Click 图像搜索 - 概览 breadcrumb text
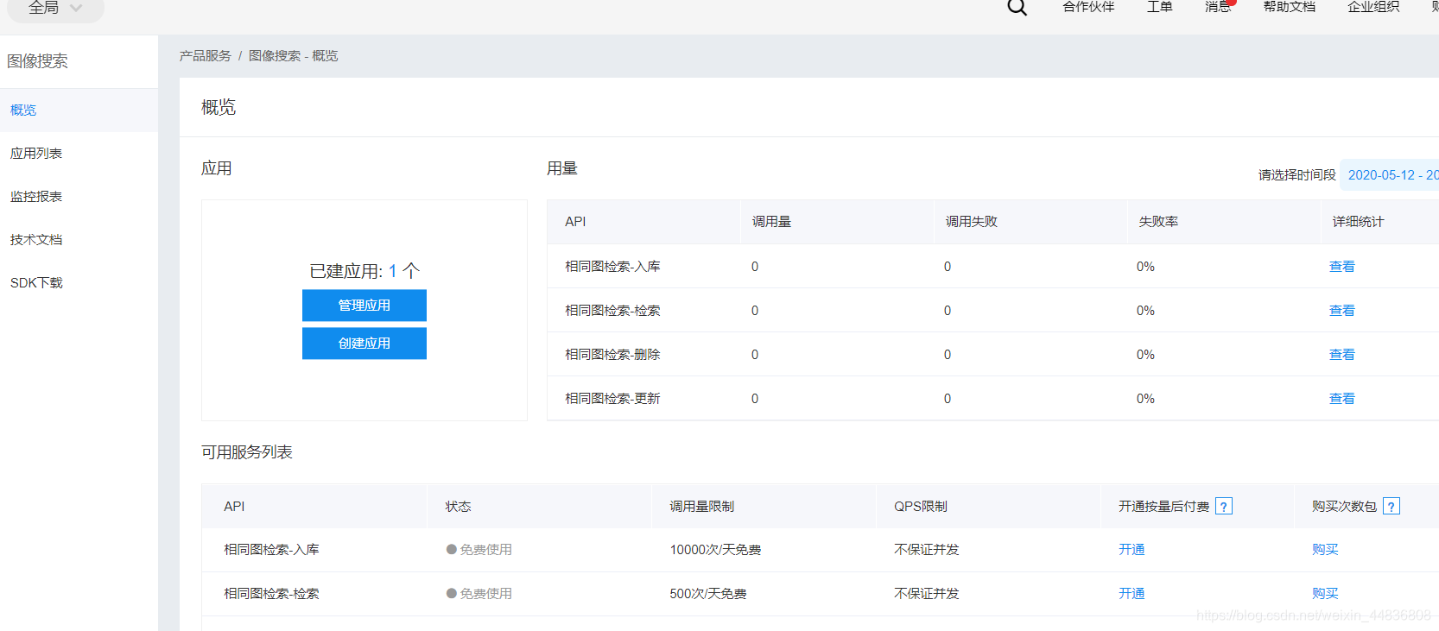Viewport: 1439px width, 631px height. click(294, 56)
